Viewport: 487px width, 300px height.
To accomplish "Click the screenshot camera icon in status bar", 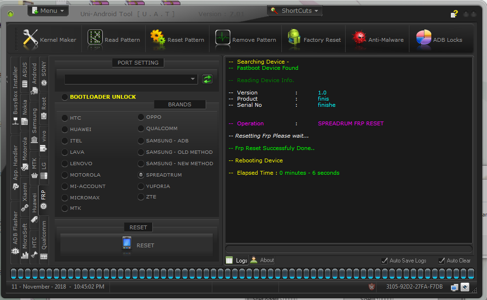I will pos(465,287).
